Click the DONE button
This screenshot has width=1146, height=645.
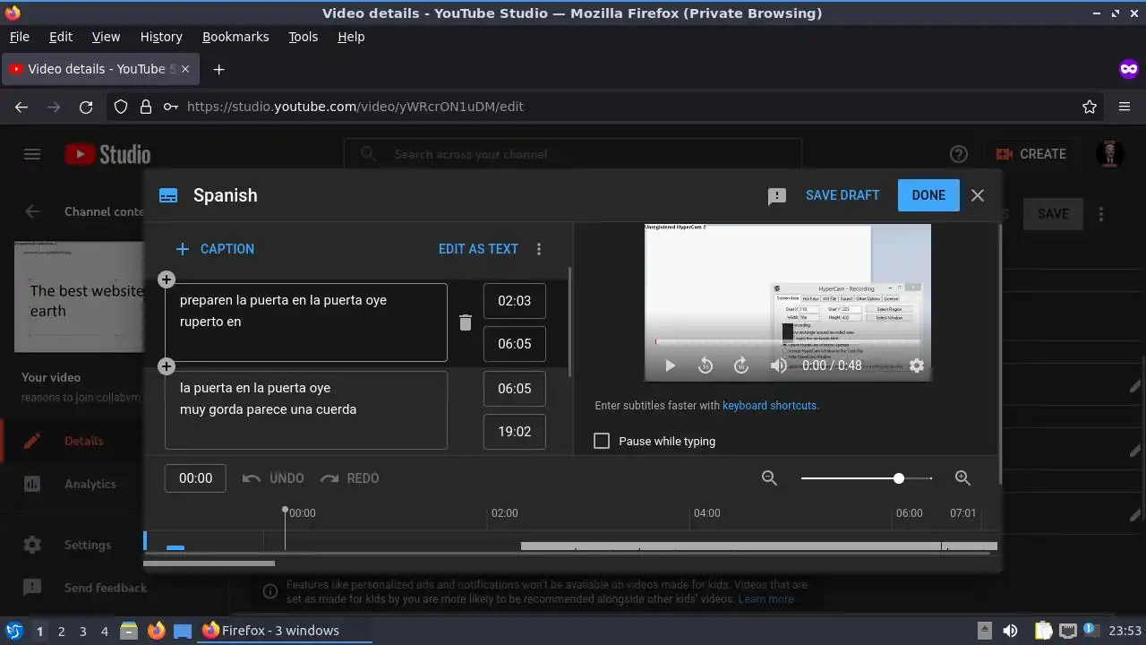[x=928, y=195]
